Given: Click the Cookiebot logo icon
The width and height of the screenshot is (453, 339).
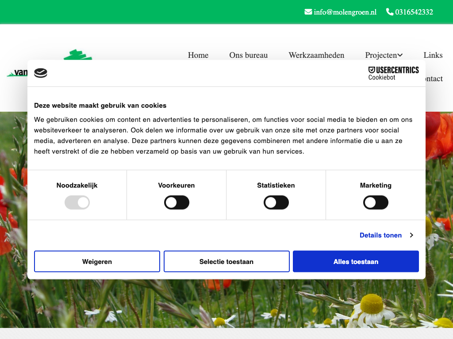Looking at the screenshot, I should tap(41, 73).
